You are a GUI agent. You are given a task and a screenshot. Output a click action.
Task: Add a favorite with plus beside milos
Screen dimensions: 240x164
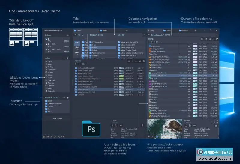[68, 58]
